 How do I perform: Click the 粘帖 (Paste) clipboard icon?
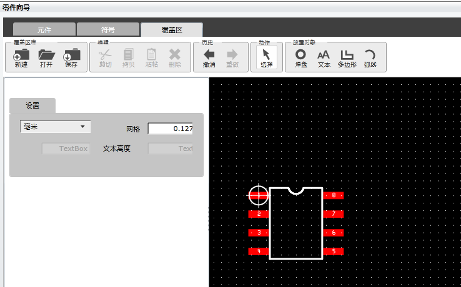tap(151, 58)
